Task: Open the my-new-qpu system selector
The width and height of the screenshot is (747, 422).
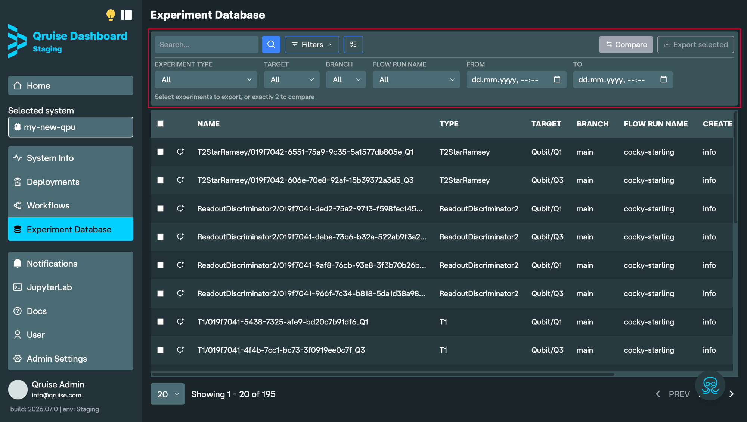Action: (x=71, y=127)
